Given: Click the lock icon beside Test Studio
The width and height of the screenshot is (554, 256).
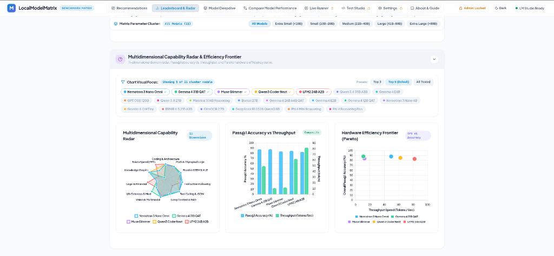Looking at the screenshot, I should coord(369,8).
